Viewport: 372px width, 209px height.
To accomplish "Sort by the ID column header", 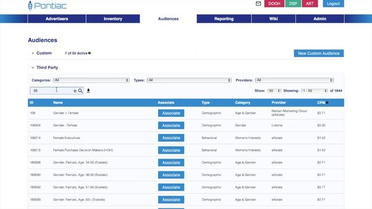I will pyautogui.click(x=31, y=103).
